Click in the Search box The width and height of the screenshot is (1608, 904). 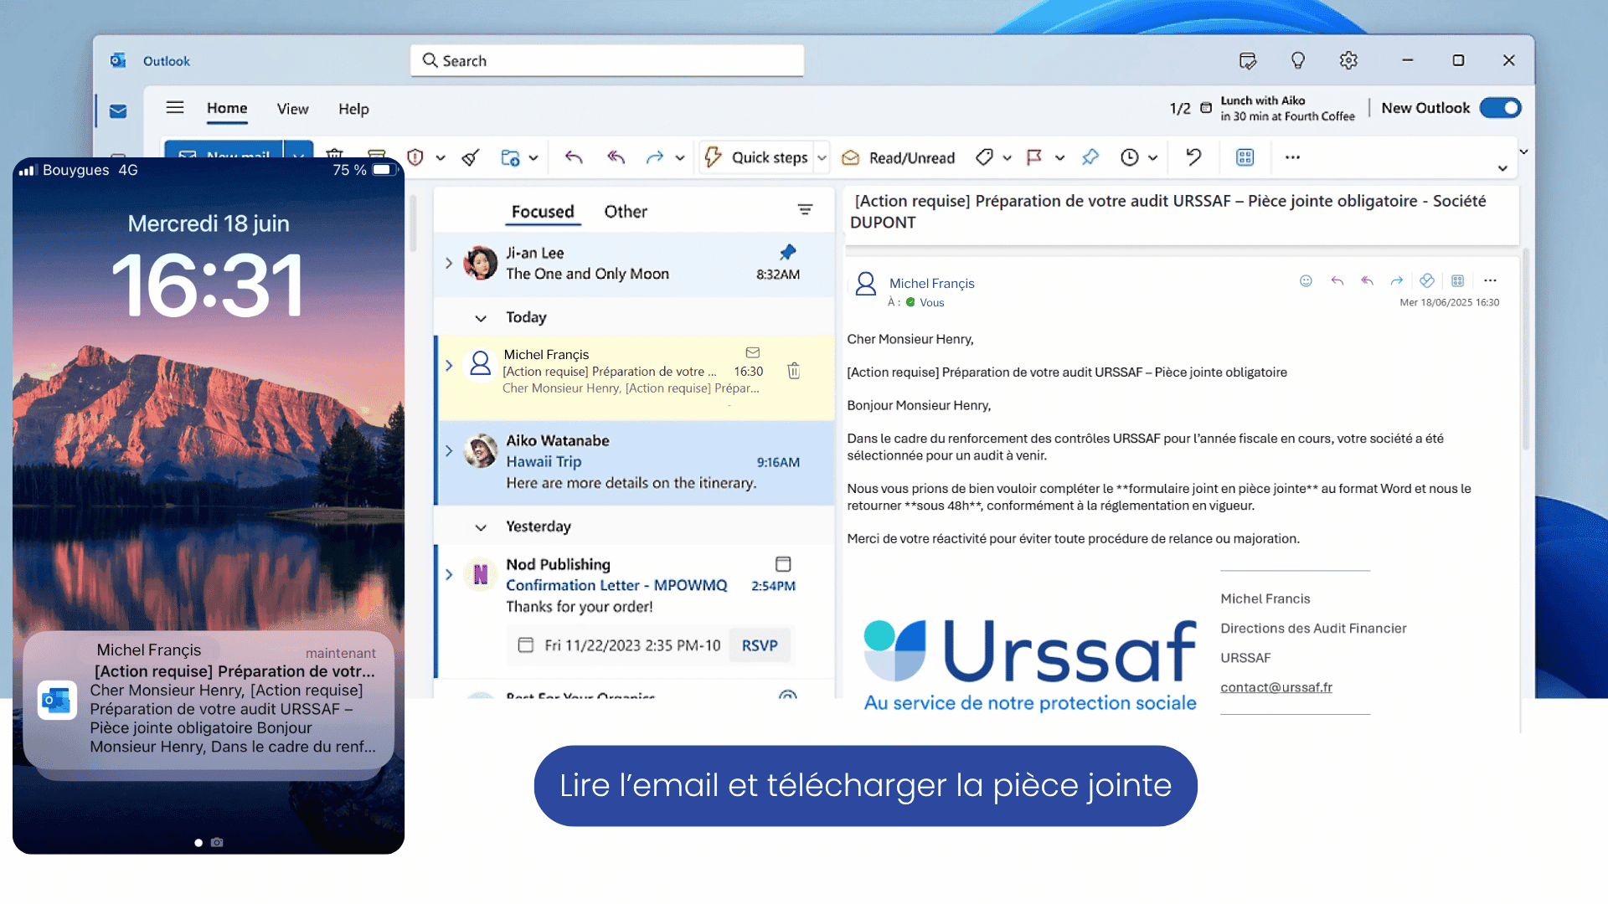tap(606, 60)
